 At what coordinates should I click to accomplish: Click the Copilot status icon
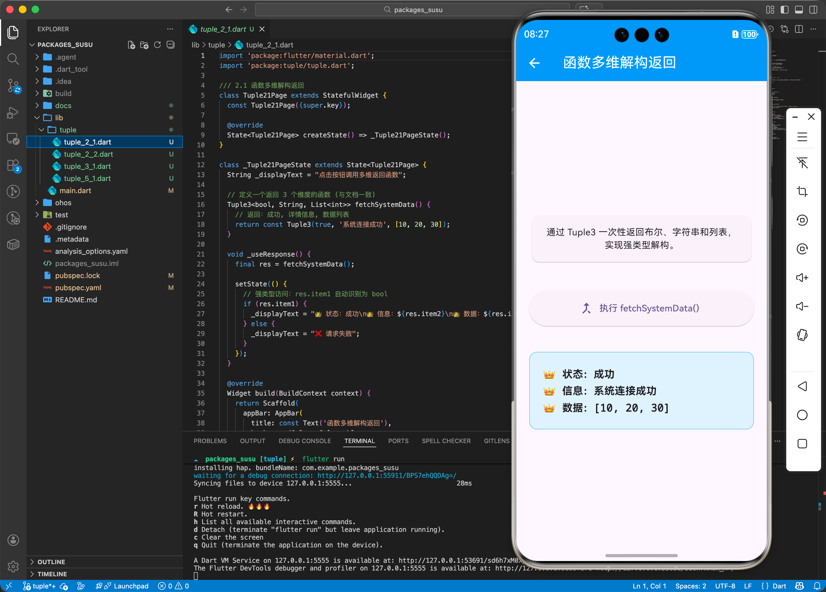click(799, 586)
